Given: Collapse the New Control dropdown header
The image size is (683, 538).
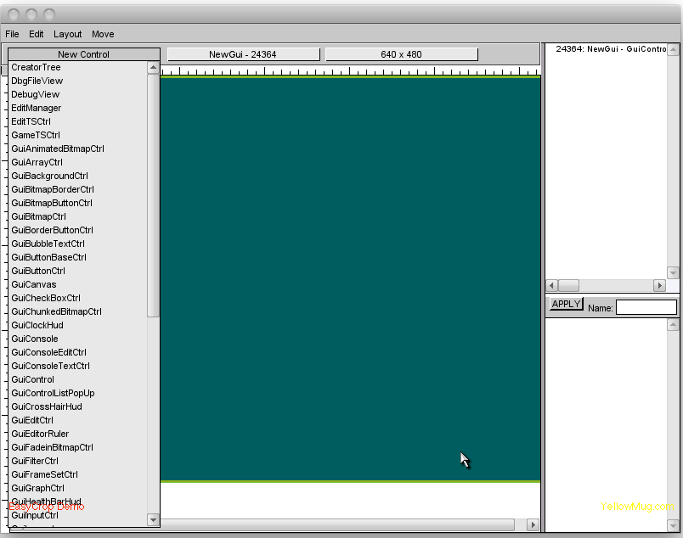Looking at the screenshot, I should pyautogui.click(x=83, y=54).
